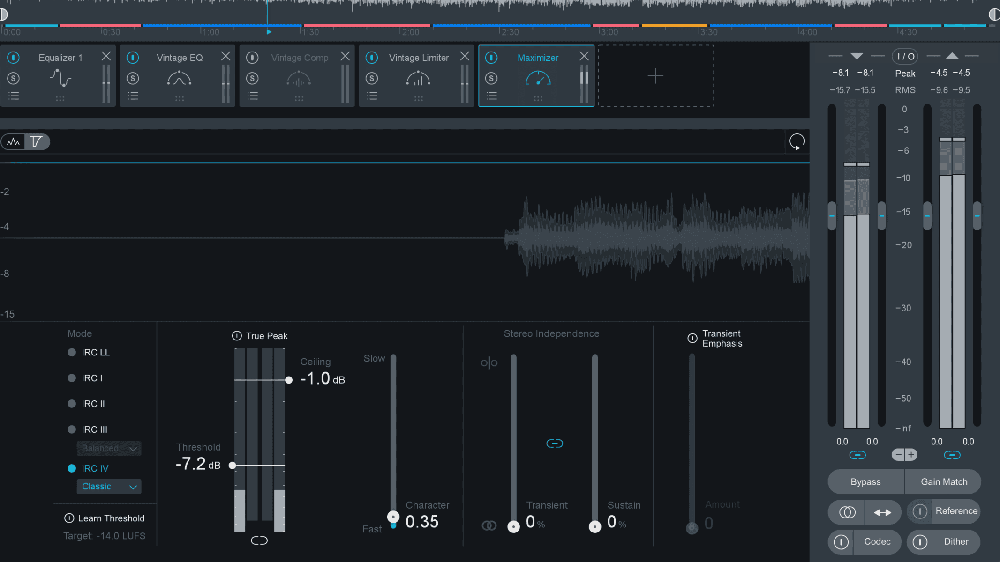Viewport: 1000px width, 562px height.
Task: Open Equalizer 1 presets list icon
Action: [14, 96]
